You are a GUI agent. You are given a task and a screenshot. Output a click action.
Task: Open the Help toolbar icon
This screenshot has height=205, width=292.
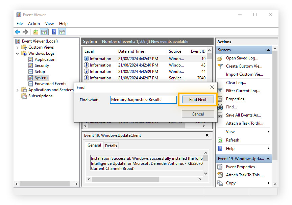tap(54, 32)
